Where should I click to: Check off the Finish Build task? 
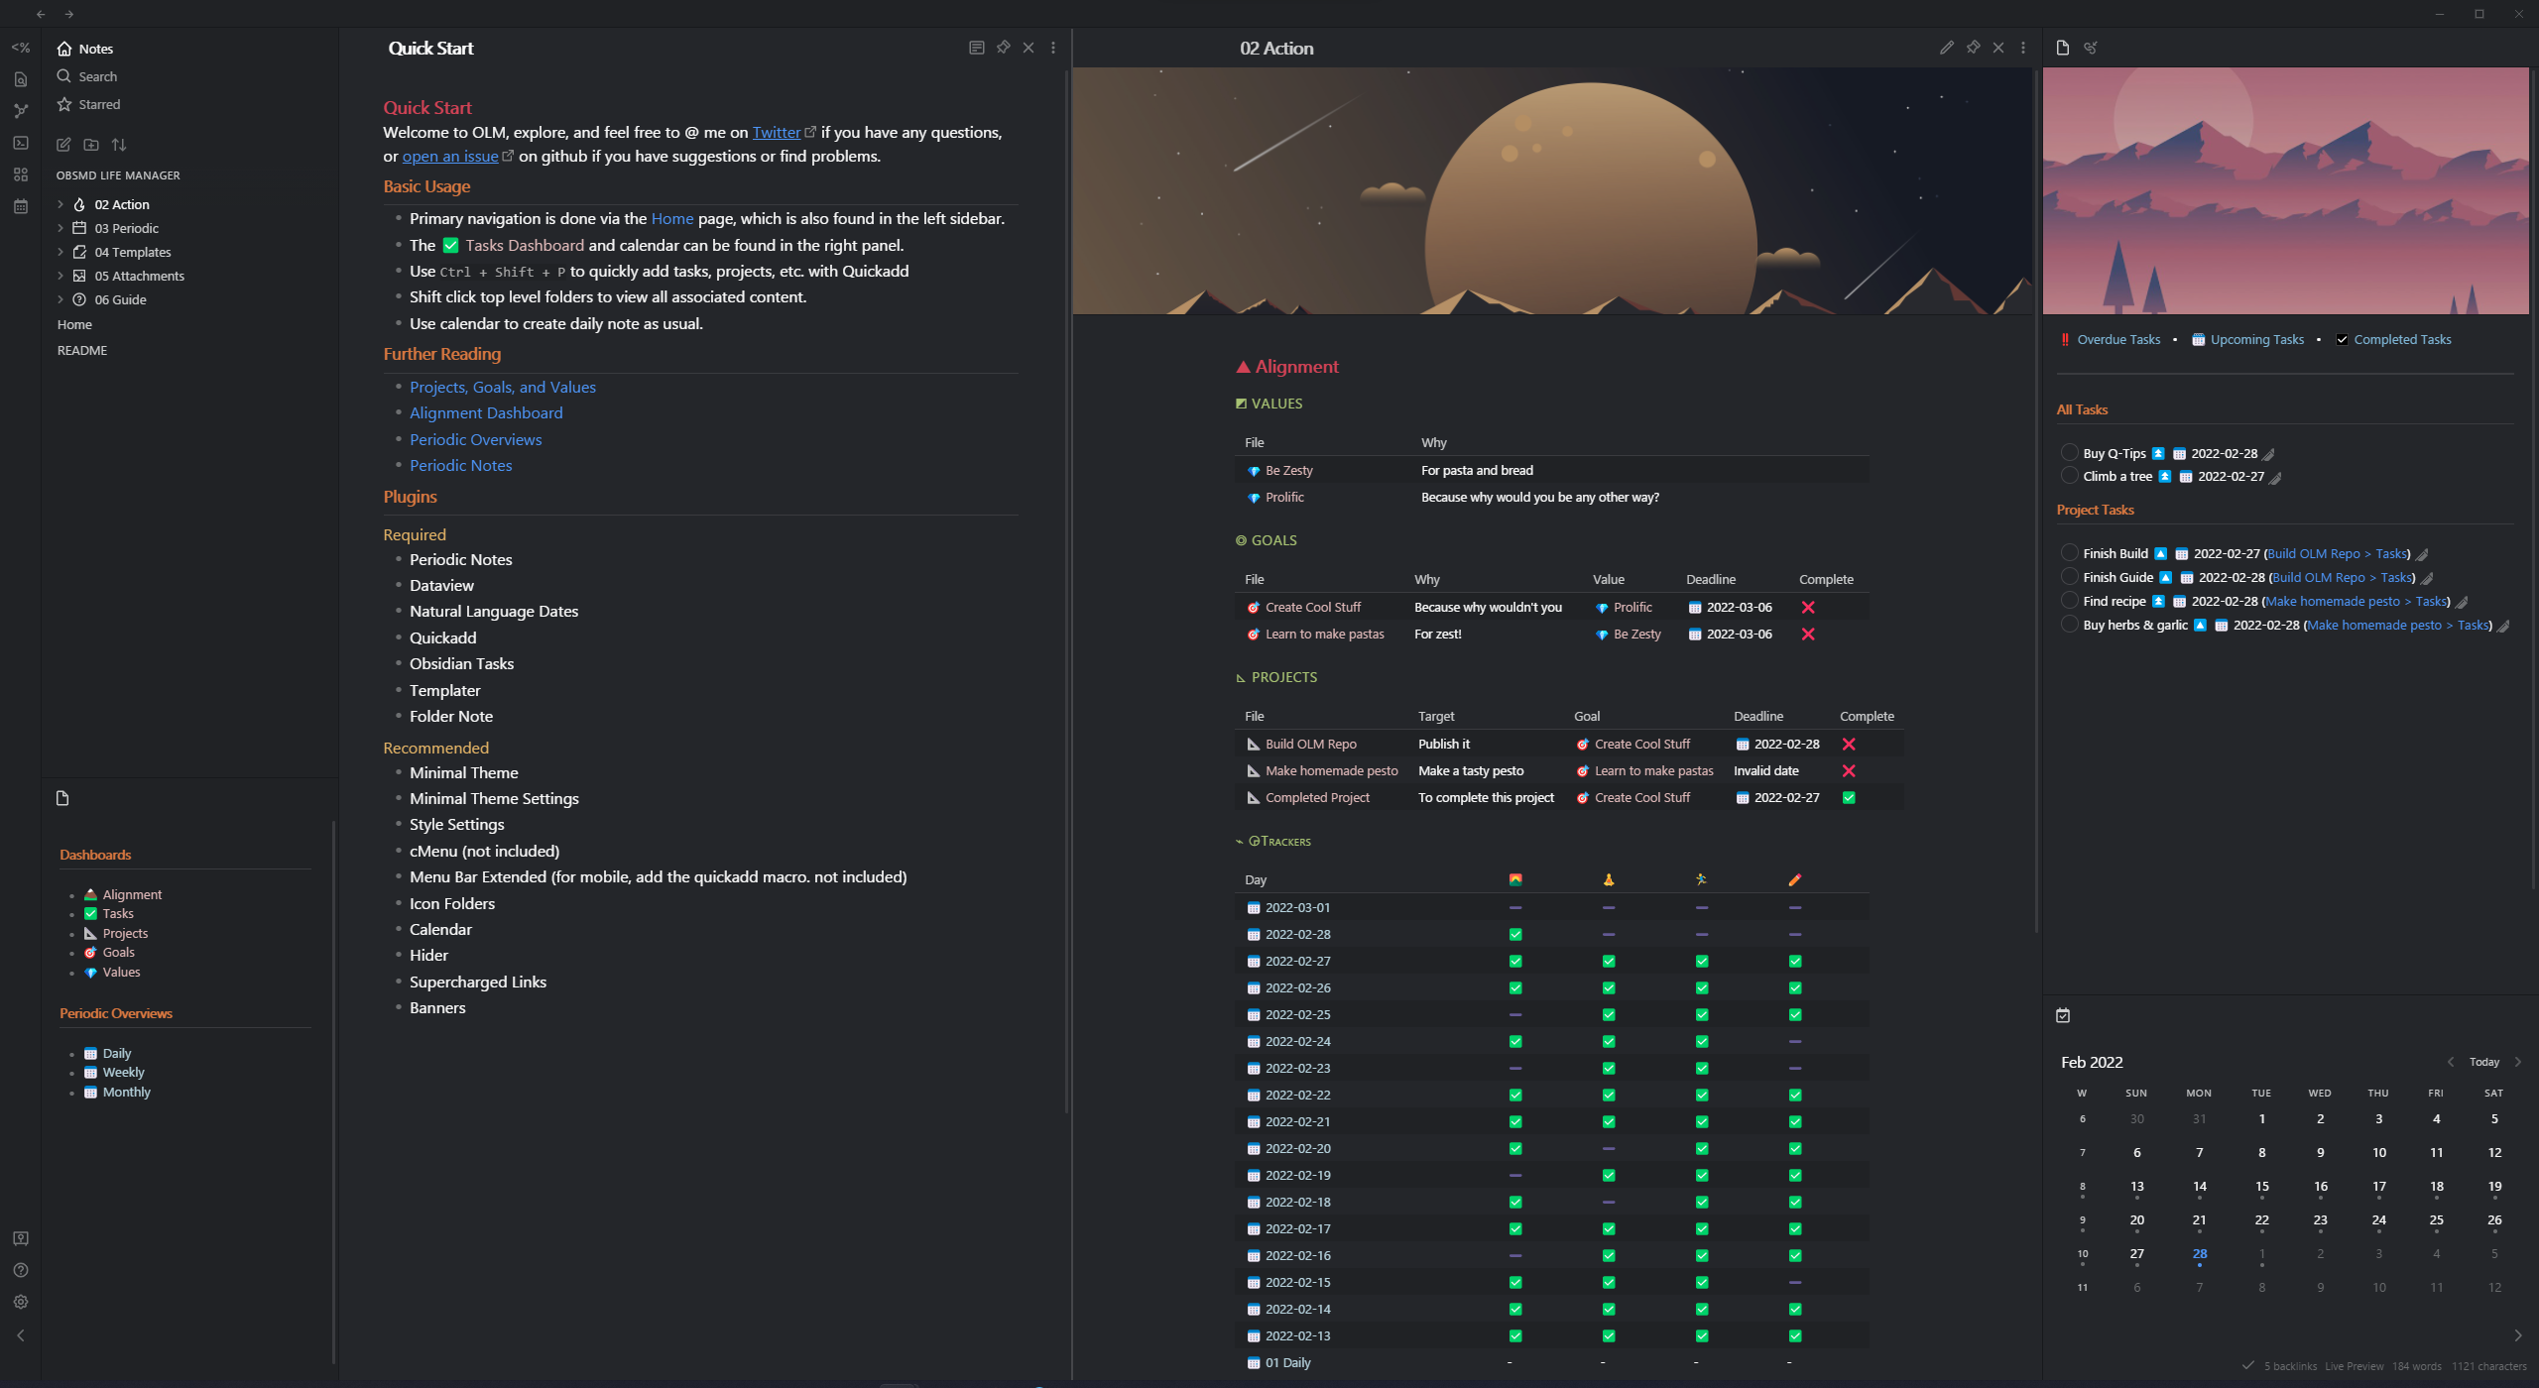pyautogui.click(x=2069, y=552)
